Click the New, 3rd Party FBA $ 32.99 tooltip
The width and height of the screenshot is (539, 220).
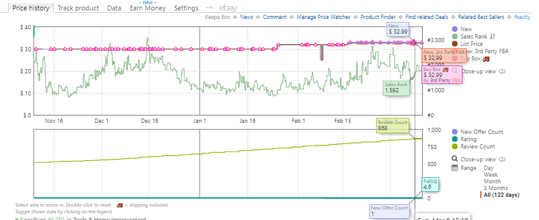tap(445, 55)
